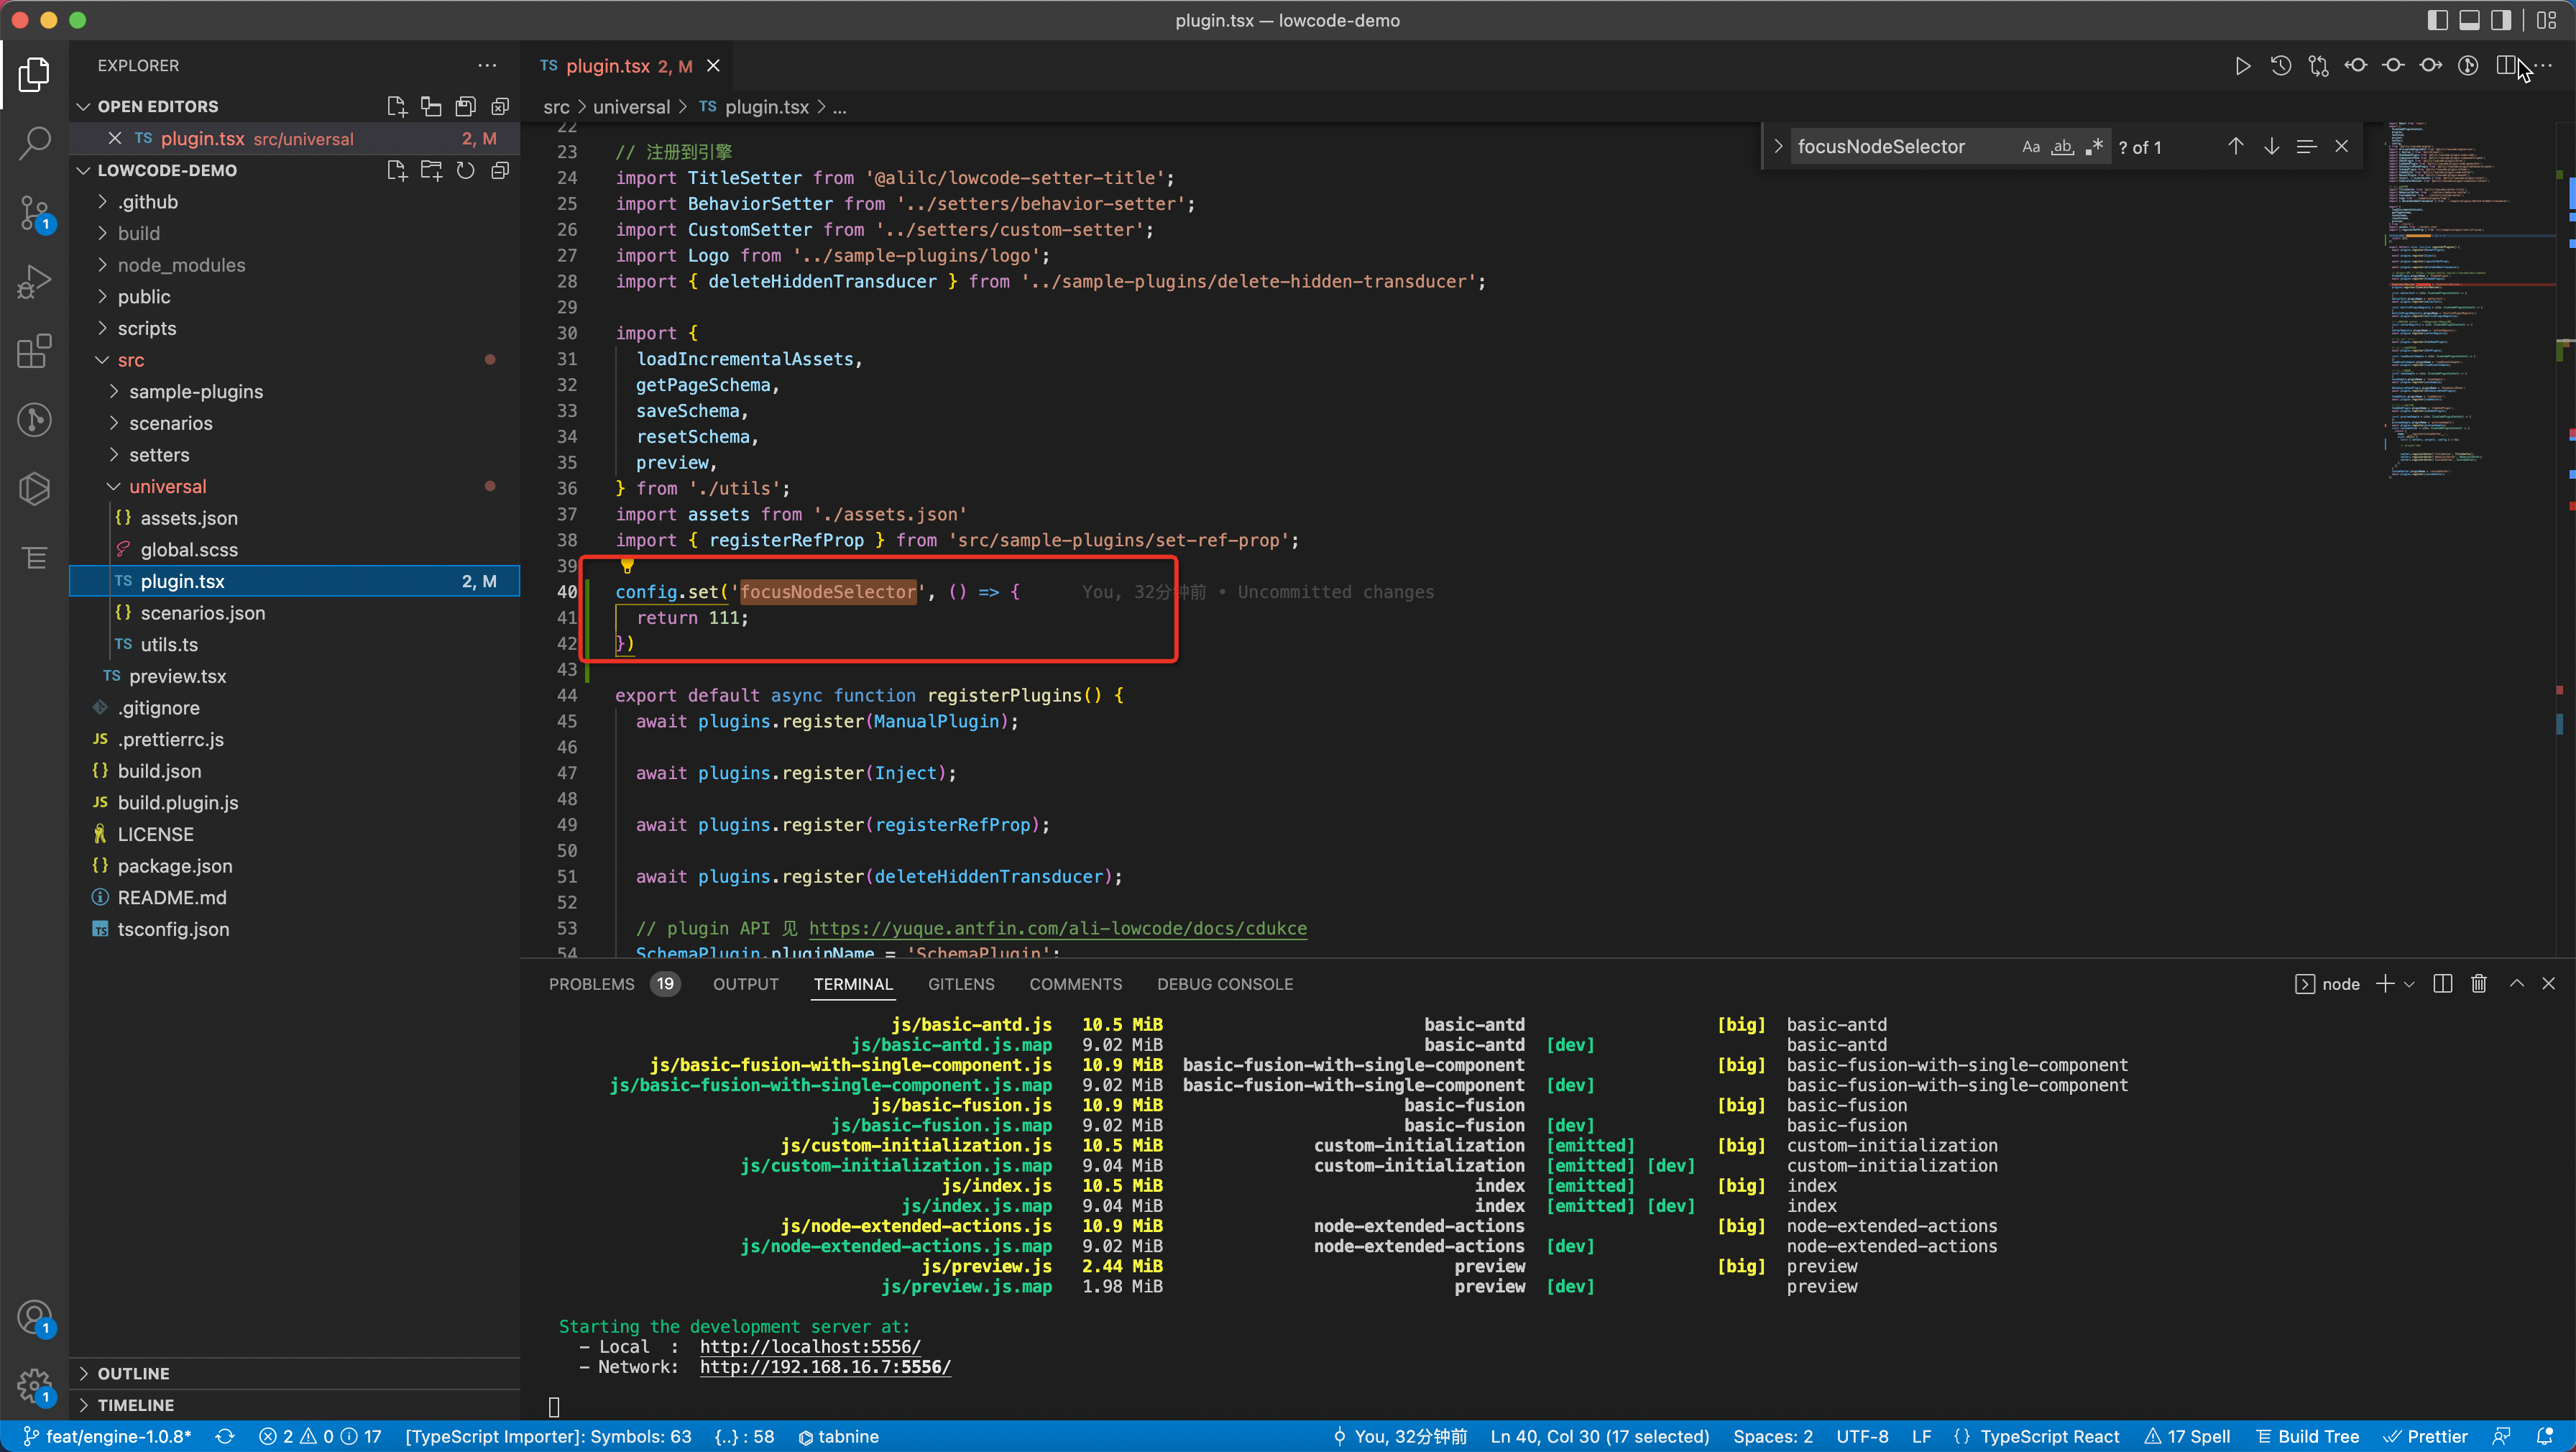Click the lightbulb code action icon

pos(627,566)
